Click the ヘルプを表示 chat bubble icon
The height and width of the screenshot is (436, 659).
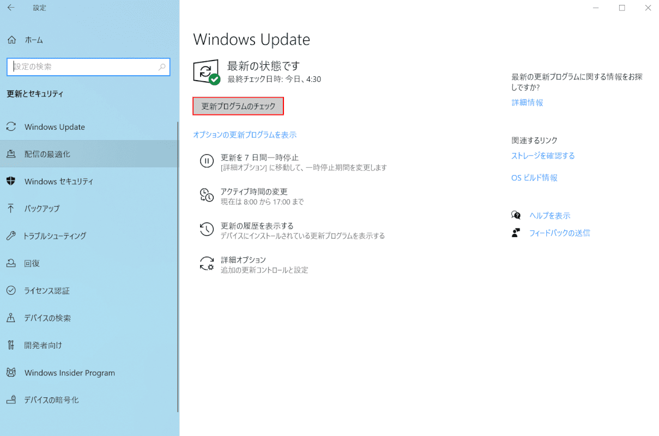coord(516,215)
